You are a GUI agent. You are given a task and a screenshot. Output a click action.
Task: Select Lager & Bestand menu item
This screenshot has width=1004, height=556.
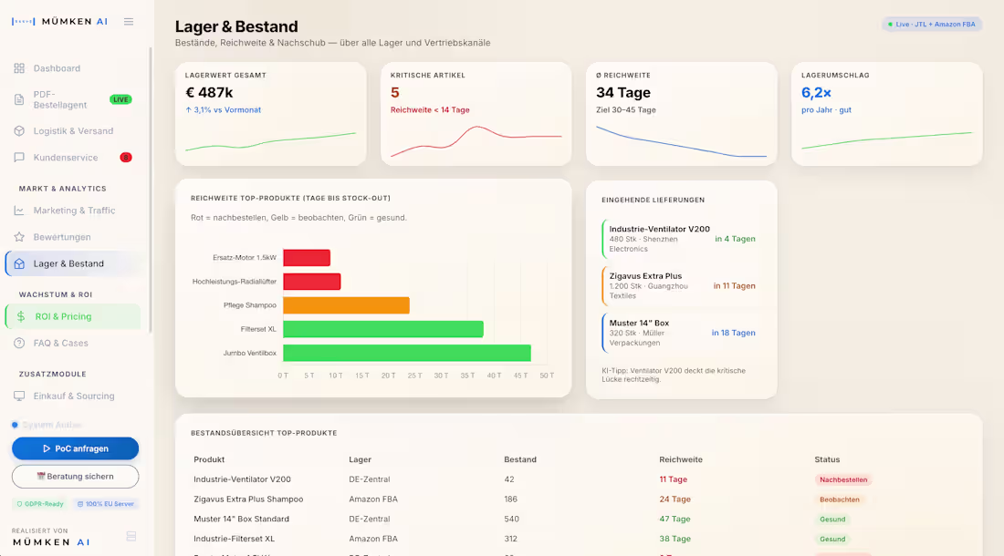click(72, 263)
